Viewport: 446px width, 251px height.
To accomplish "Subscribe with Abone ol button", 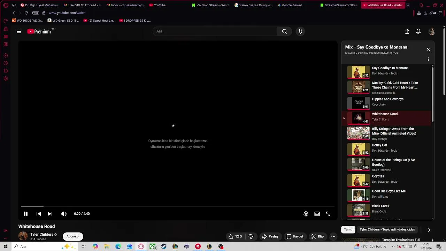I will (73, 236).
